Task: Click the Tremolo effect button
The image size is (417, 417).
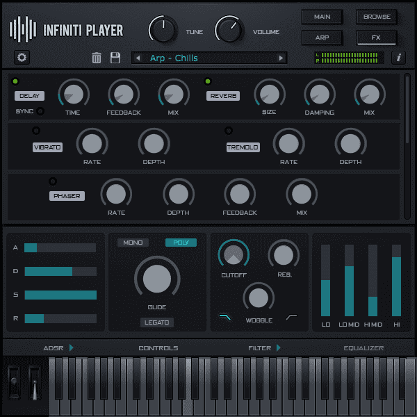Action: tap(243, 147)
